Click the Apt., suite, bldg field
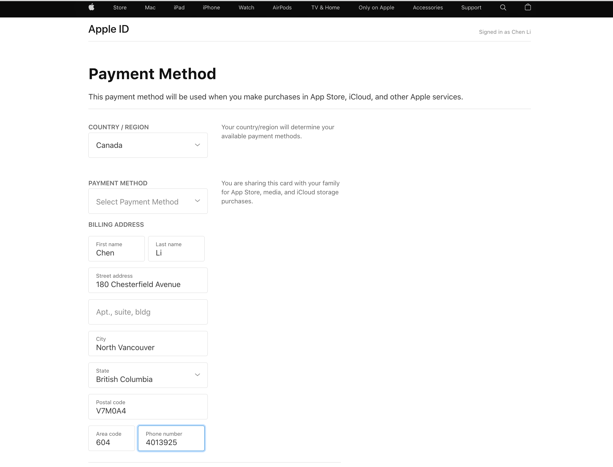The image size is (613, 467). 148,312
